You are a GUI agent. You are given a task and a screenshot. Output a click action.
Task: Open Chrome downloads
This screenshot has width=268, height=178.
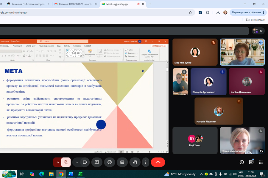[218, 12]
